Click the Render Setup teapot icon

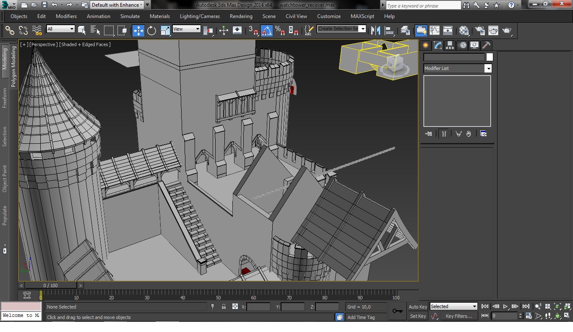[x=480, y=31]
